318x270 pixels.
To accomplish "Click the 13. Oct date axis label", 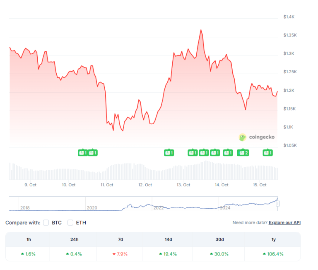I will point(183,185).
